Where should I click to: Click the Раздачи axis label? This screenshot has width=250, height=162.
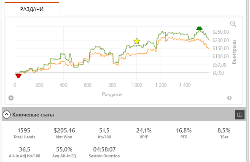[x=112, y=94]
